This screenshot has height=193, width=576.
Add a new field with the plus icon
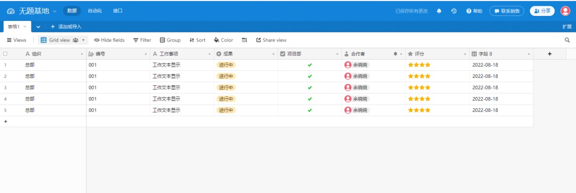[x=549, y=53]
